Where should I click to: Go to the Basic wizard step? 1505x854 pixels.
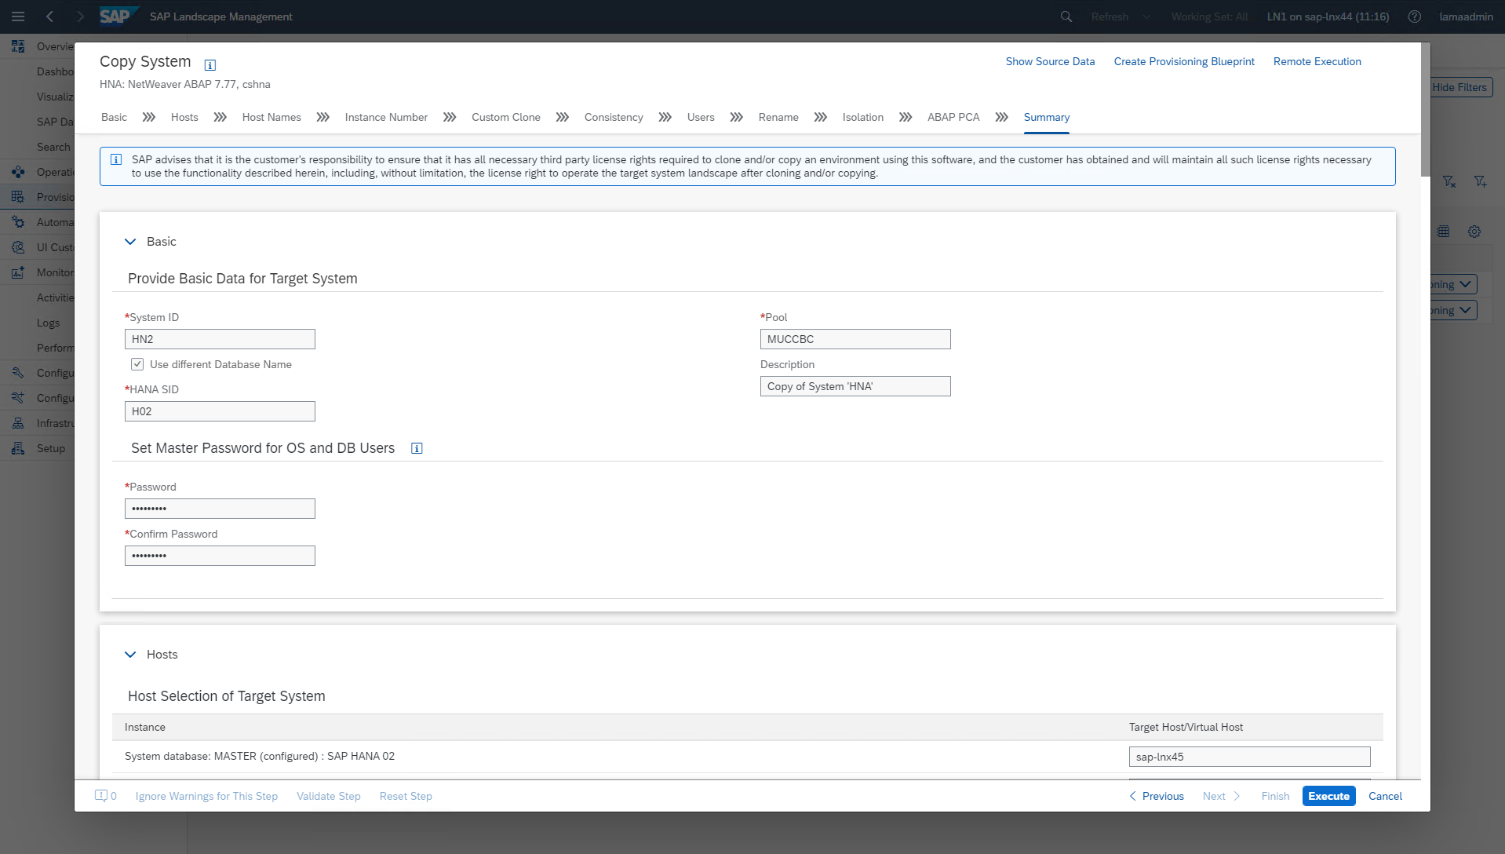114,117
